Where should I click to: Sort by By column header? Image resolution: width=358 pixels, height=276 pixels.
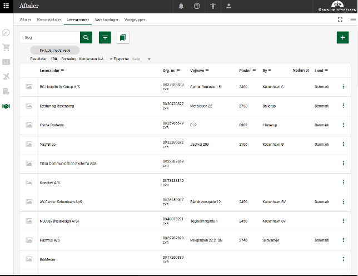click(x=267, y=70)
